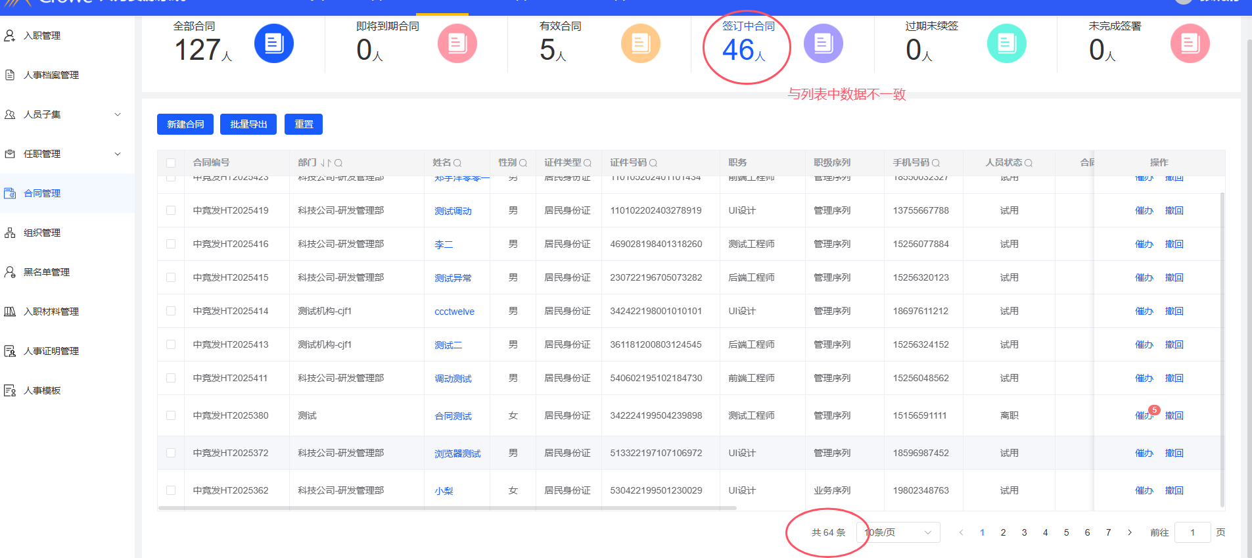Click the orange 有效合同 document icon
Viewport: 1252px width, 558px height.
(640, 43)
